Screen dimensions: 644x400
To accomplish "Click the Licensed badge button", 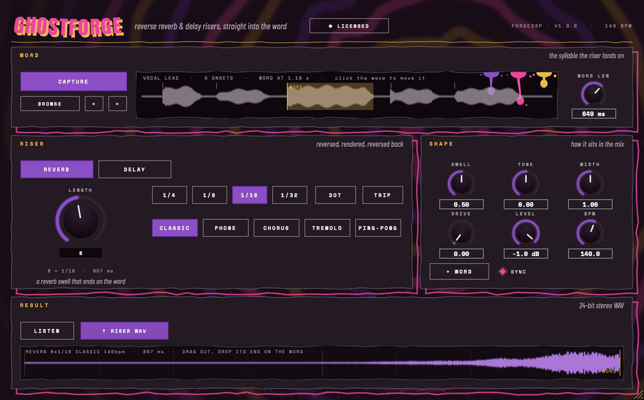I will point(349,26).
